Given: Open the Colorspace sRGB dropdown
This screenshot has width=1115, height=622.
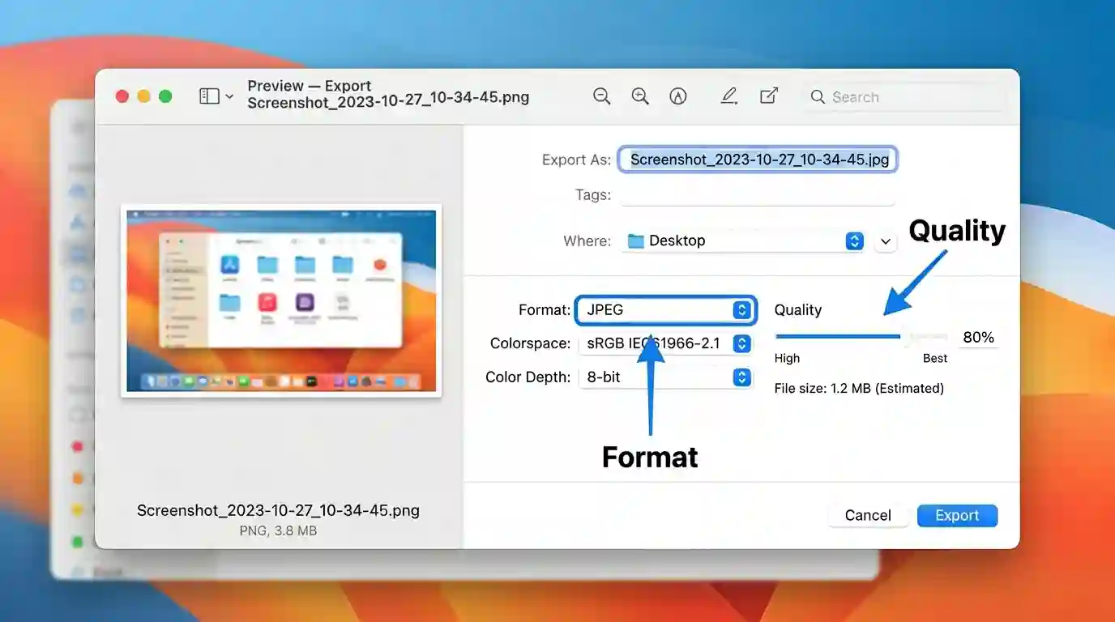Looking at the screenshot, I should point(665,343).
